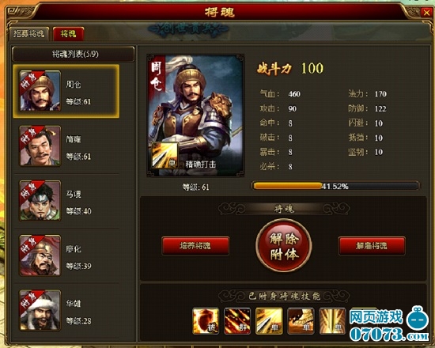
Task: Click third attached skill icon with blade
Action: [x=269, y=320]
